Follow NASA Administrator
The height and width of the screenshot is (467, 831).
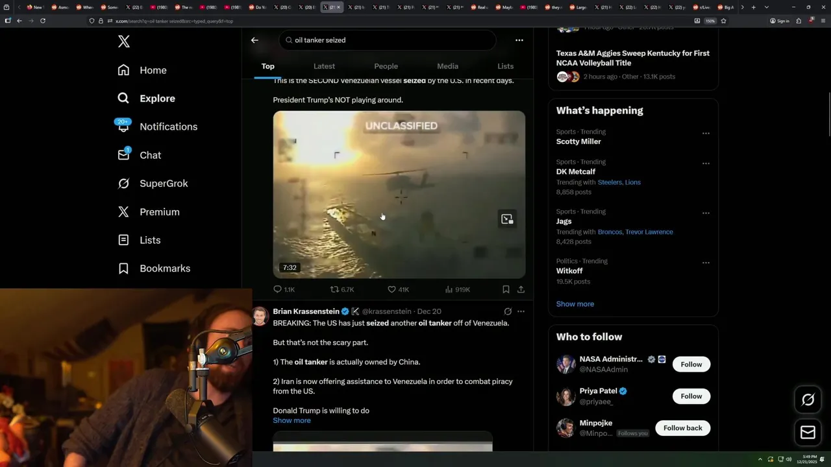coord(691,365)
